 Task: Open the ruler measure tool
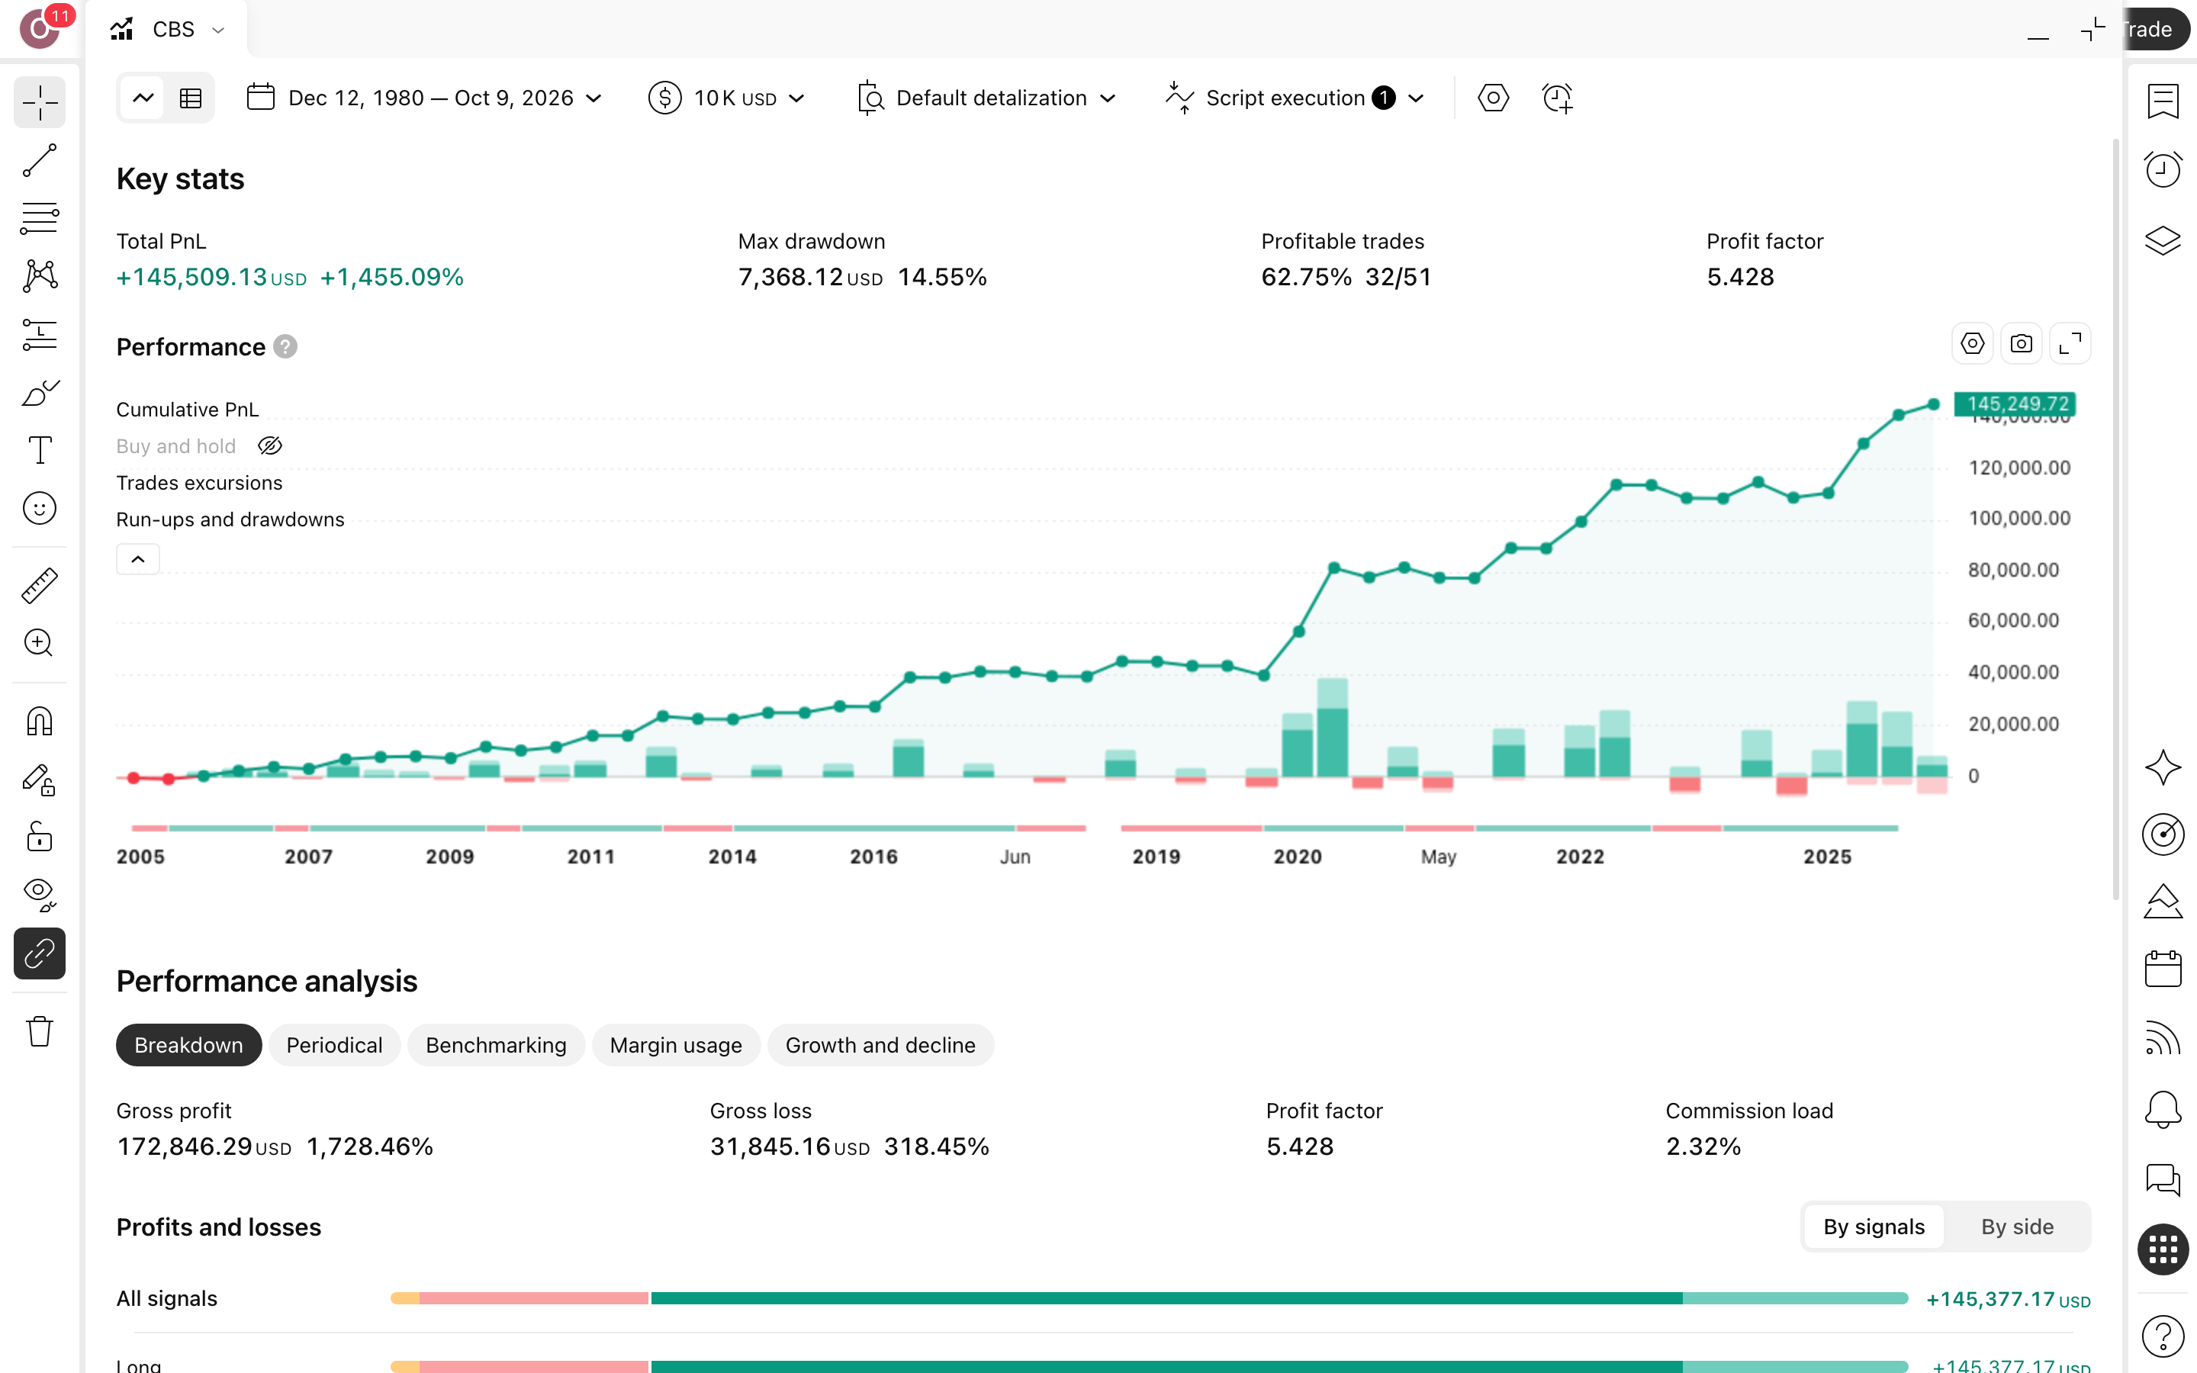point(40,586)
